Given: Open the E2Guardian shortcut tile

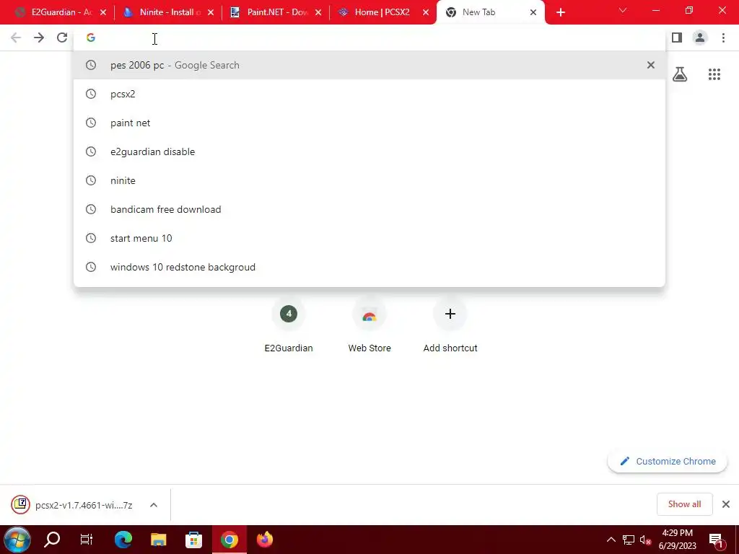Looking at the screenshot, I should tap(289, 326).
